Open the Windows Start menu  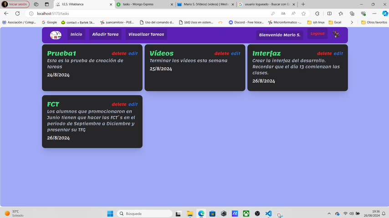(x=110, y=213)
